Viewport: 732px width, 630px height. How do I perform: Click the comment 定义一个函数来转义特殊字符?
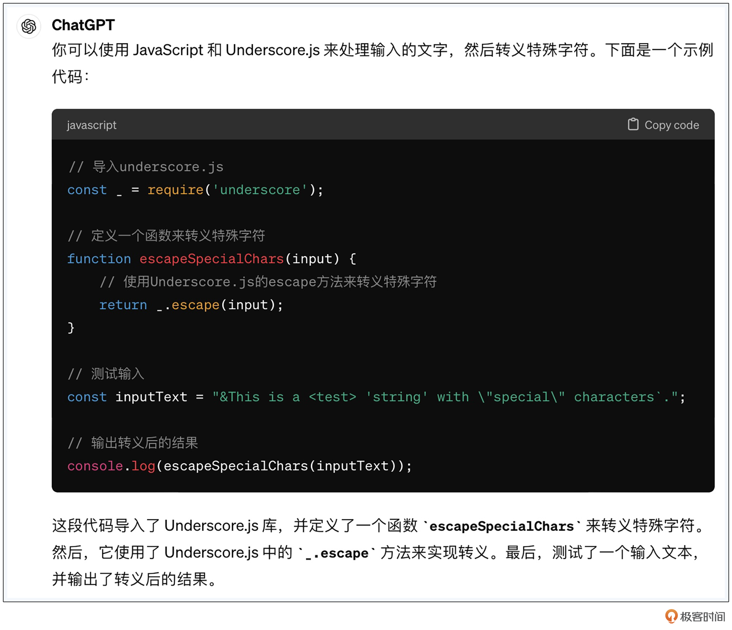tap(167, 236)
